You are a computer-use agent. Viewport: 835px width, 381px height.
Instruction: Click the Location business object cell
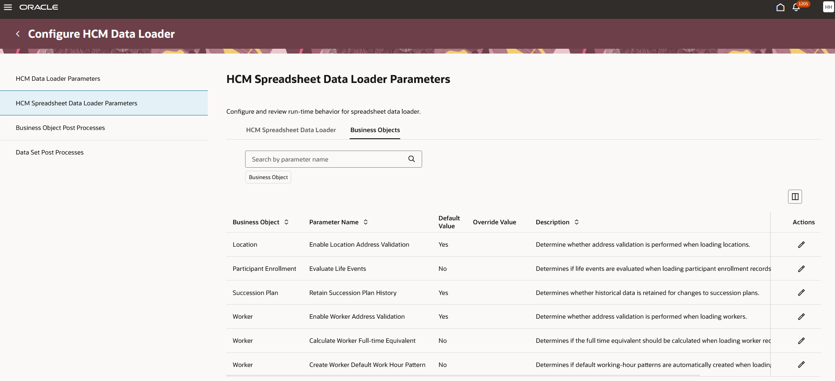245,244
